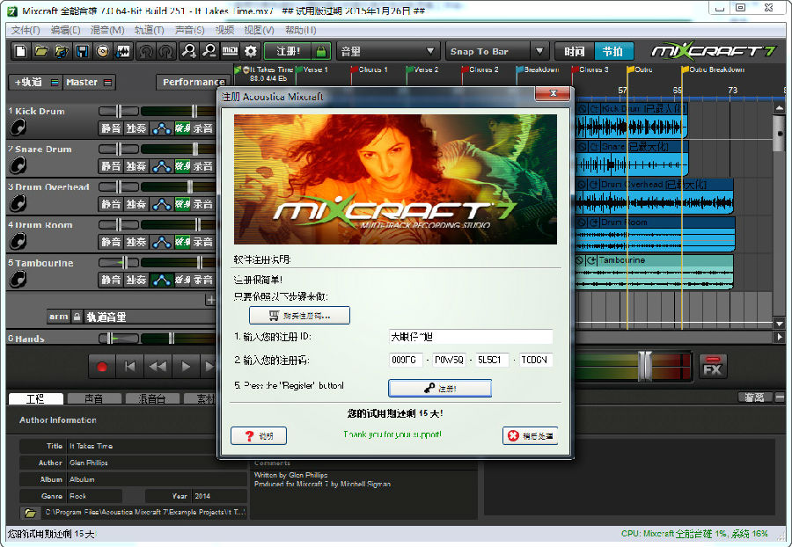Click the Drum Overhead track instrument icon
The image size is (792, 547).
click(18, 203)
